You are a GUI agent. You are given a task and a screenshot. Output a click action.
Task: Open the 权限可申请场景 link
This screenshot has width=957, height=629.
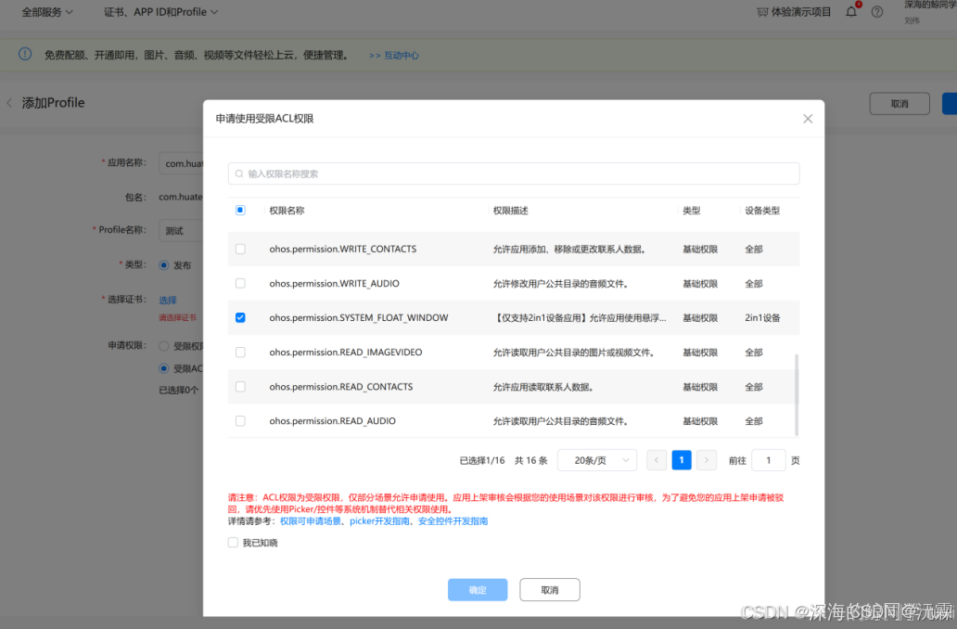(x=311, y=520)
